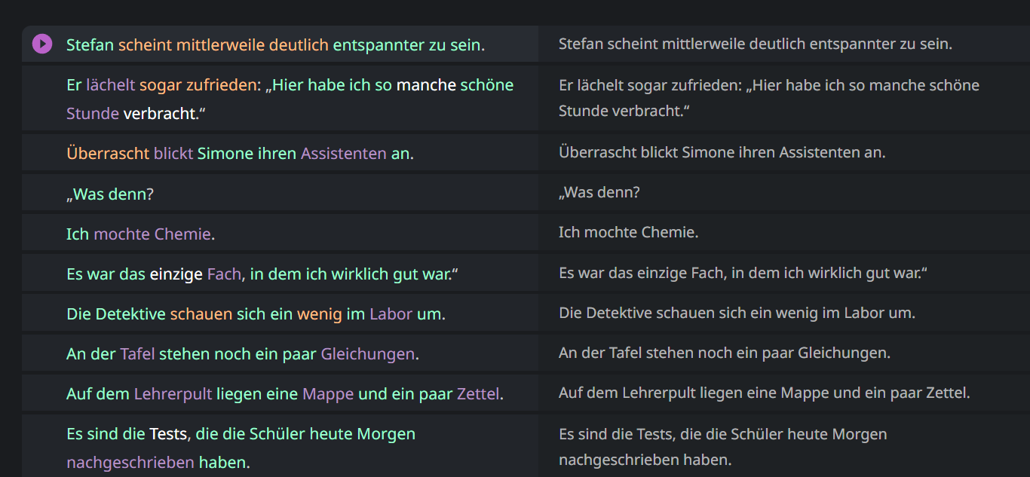This screenshot has height=477, width=1030.
Task: Select the purple word "Stunde"
Action: point(93,114)
